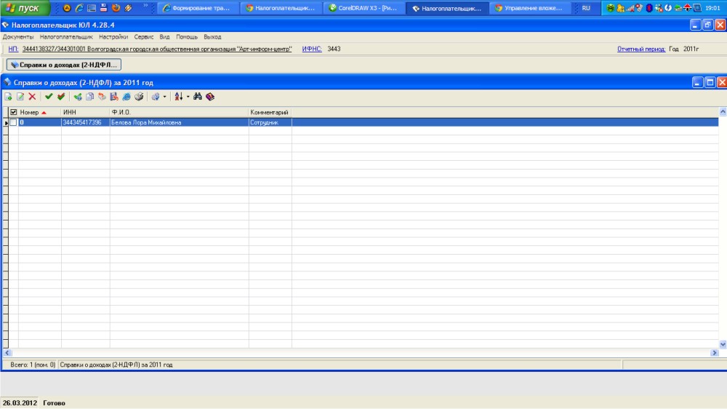The width and height of the screenshot is (727, 409).
Task: Check the box for Белова Лора row
Action: [x=13, y=122]
